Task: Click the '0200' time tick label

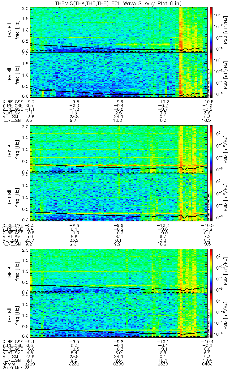Action: point(30,364)
